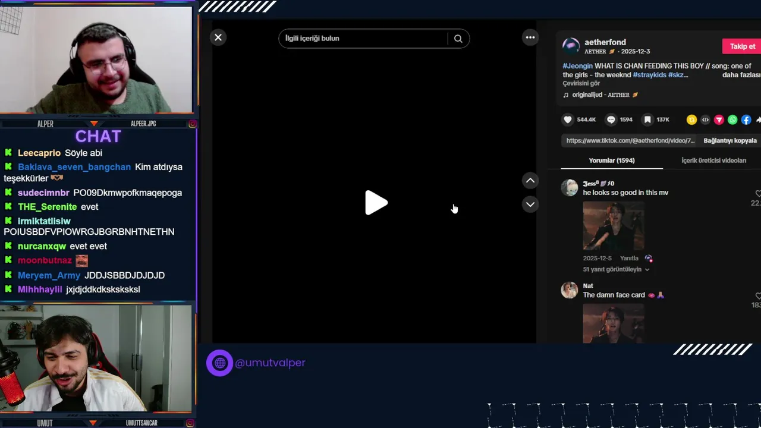This screenshot has width=761, height=428.
Task: Close the TikTok video viewer
Action: click(218, 37)
